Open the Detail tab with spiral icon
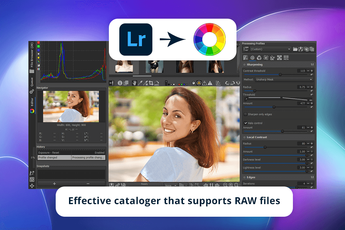Image resolution: width=345 pixels, height=230 pixels. pyautogui.click(x=252, y=57)
